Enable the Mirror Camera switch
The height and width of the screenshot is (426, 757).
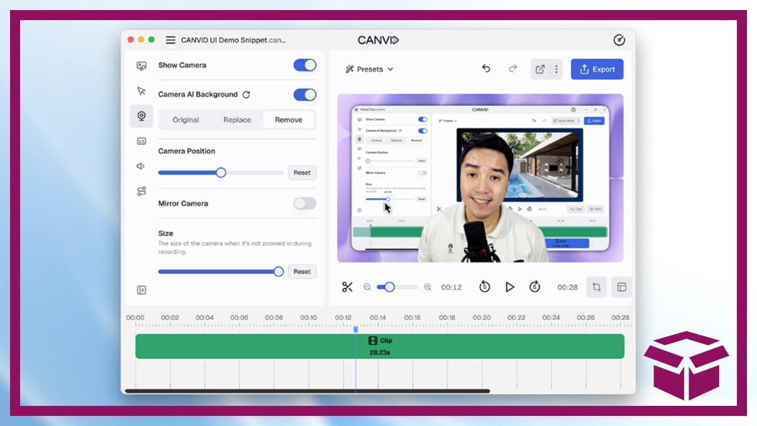pyautogui.click(x=305, y=204)
